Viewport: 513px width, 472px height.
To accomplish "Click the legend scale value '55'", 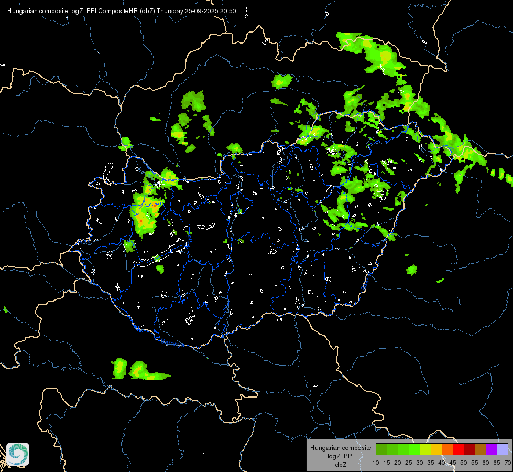I will (475, 463).
